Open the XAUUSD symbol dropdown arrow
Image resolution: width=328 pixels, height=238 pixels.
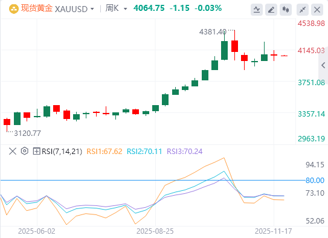coord(92,9)
